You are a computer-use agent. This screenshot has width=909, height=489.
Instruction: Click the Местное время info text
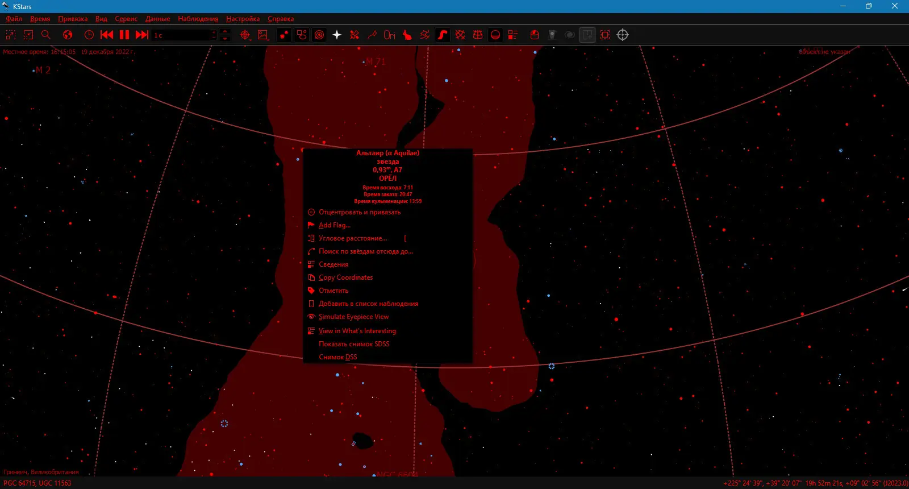click(x=68, y=52)
